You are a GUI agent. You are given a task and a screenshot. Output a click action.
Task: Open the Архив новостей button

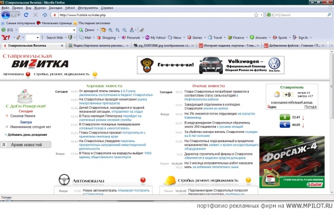(26, 144)
